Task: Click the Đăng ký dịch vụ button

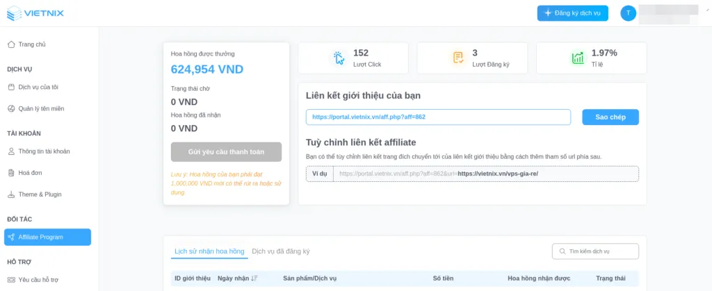Action: (x=573, y=13)
